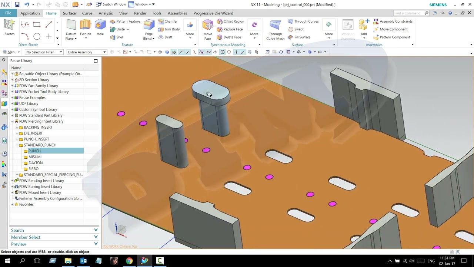
Task: Open the Window dropdown in title bar
Action: point(141,4)
